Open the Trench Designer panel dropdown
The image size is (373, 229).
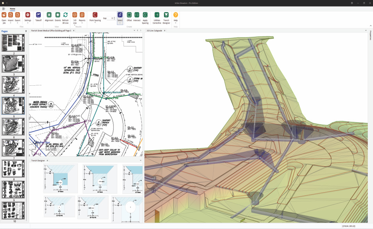[x=140, y=160]
